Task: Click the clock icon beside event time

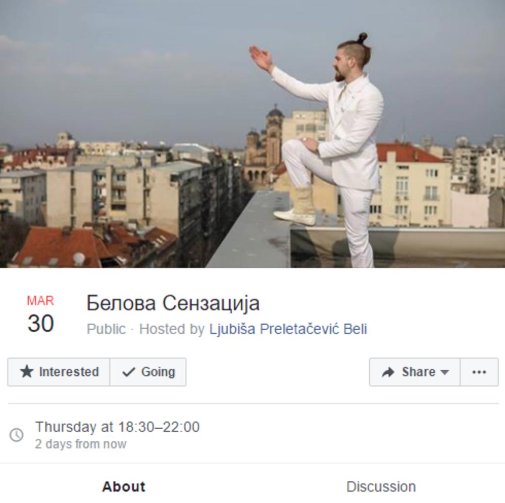Action: (x=17, y=435)
